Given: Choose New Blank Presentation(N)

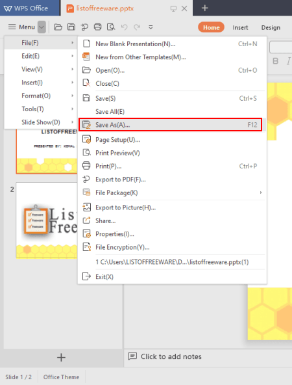Looking at the screenshot, I should pos(172,44).
